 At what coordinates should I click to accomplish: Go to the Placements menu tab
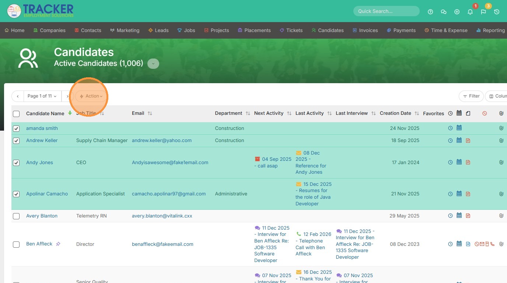[254, 30]
